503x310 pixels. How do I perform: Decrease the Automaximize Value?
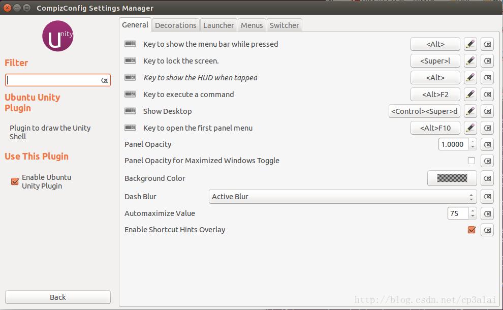[473, 216]
